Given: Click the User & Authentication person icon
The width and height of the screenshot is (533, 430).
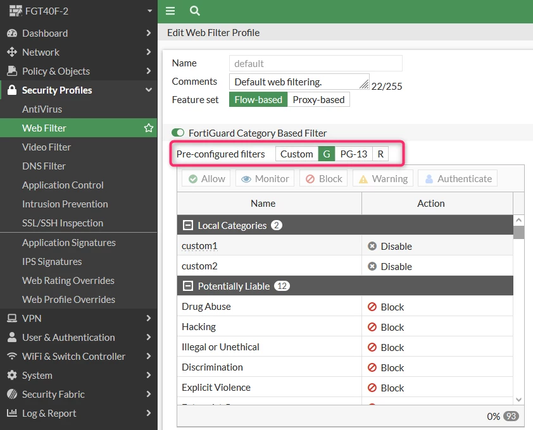Looking at the screenshot, I should [12, 337].
